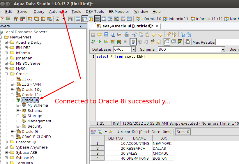Open the Server menu
Image resolution: width=239 pixels, height=164 pixels.
coord(23,12)
